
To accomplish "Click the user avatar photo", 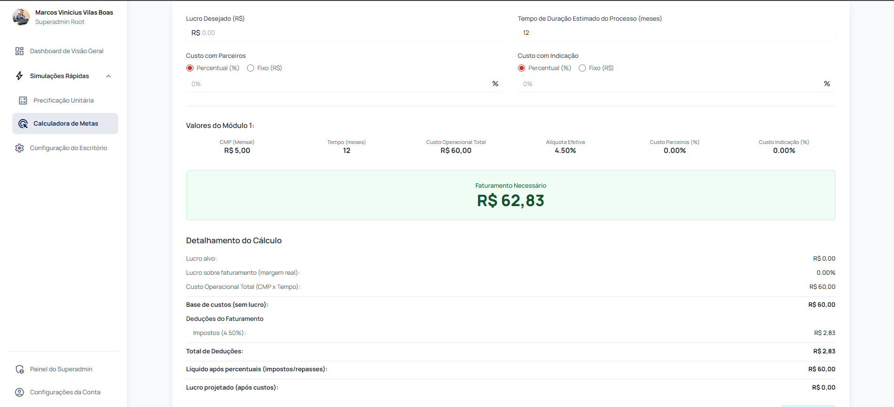I will [21, 17].
